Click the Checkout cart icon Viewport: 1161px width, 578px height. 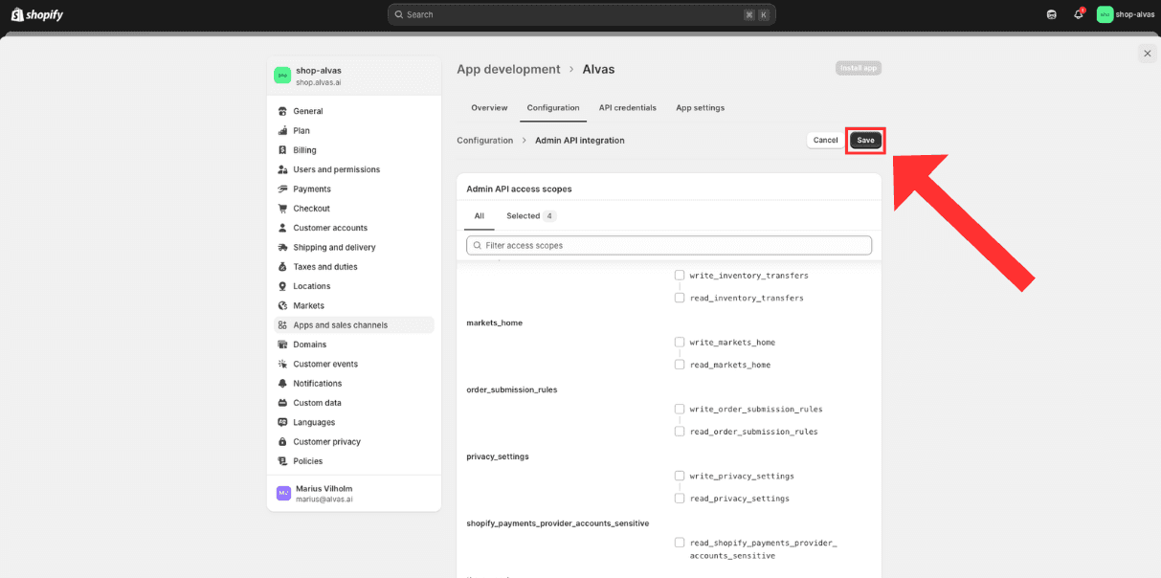point(282,209)
